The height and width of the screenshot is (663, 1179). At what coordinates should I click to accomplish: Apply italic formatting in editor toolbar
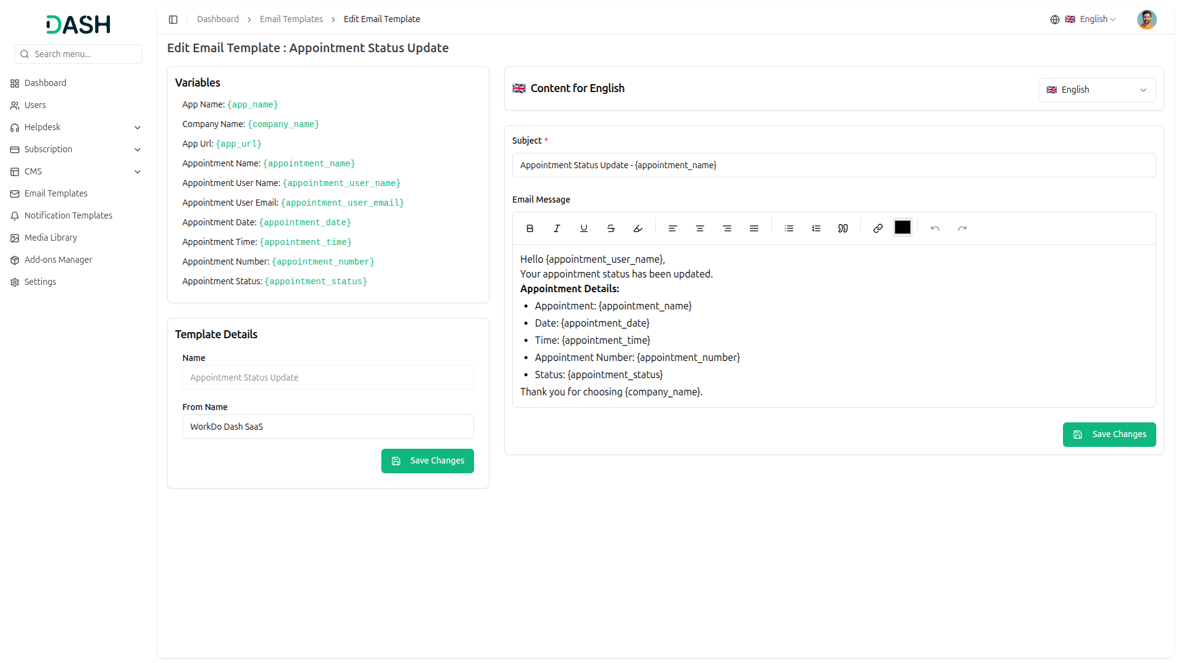[x=557, y=228]
